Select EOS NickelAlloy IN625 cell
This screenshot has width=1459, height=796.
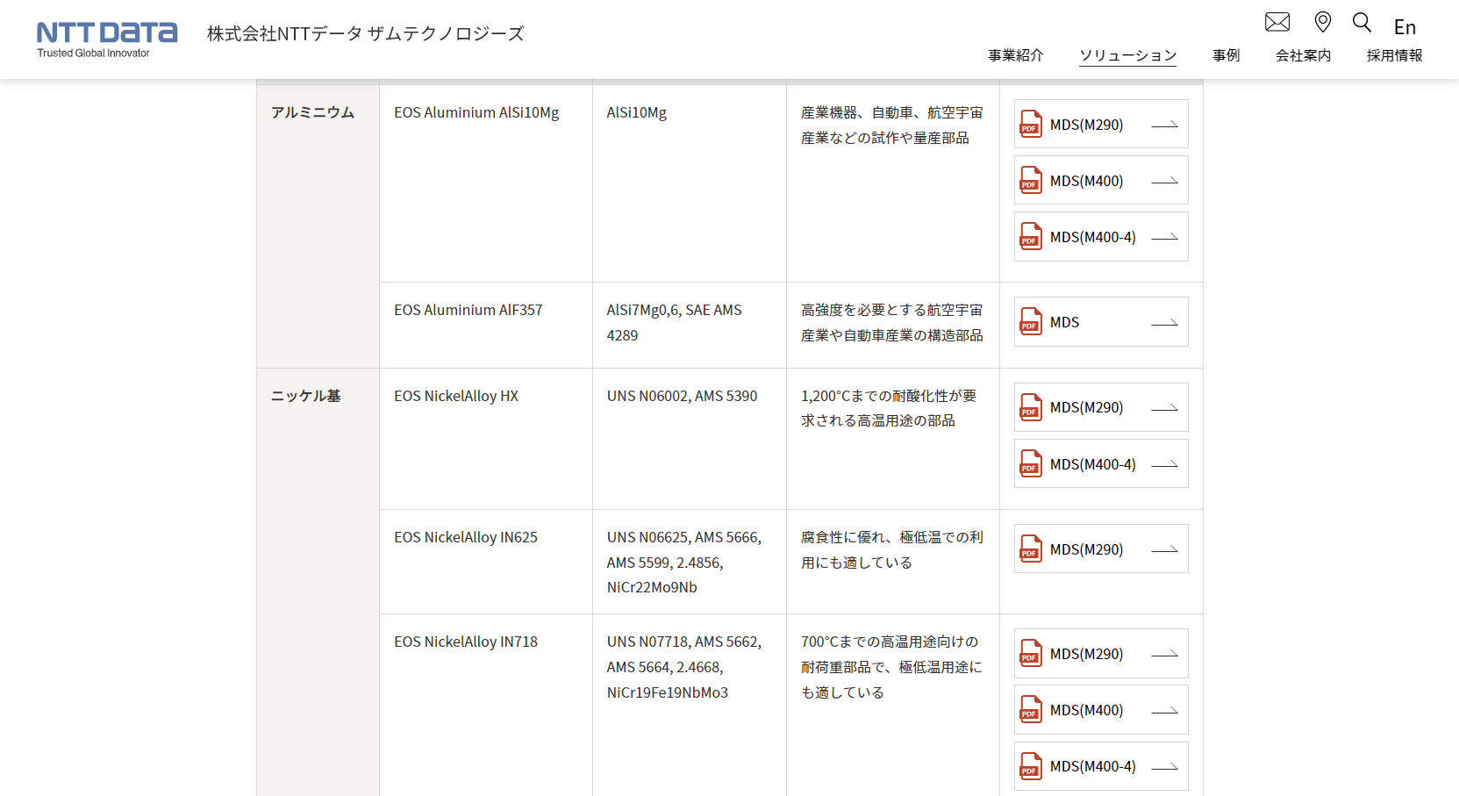(486, 562)
